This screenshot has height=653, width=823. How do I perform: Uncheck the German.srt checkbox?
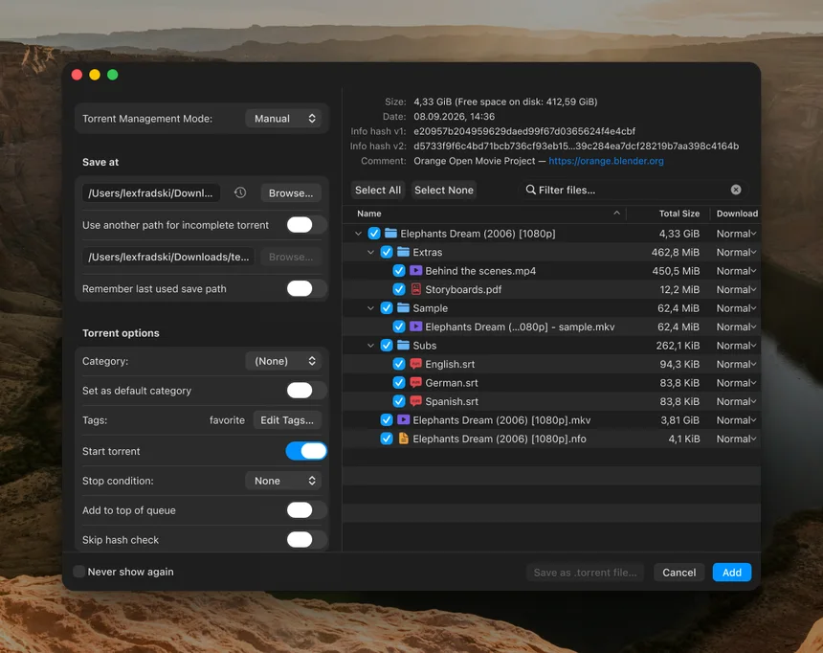399,382
